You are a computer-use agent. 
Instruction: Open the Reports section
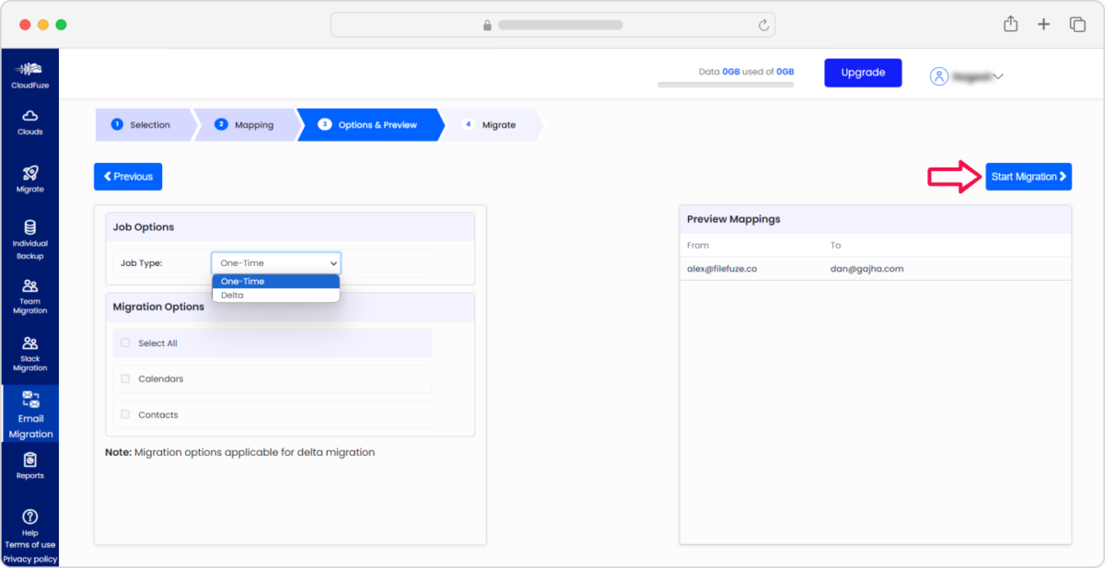[29, 467]
